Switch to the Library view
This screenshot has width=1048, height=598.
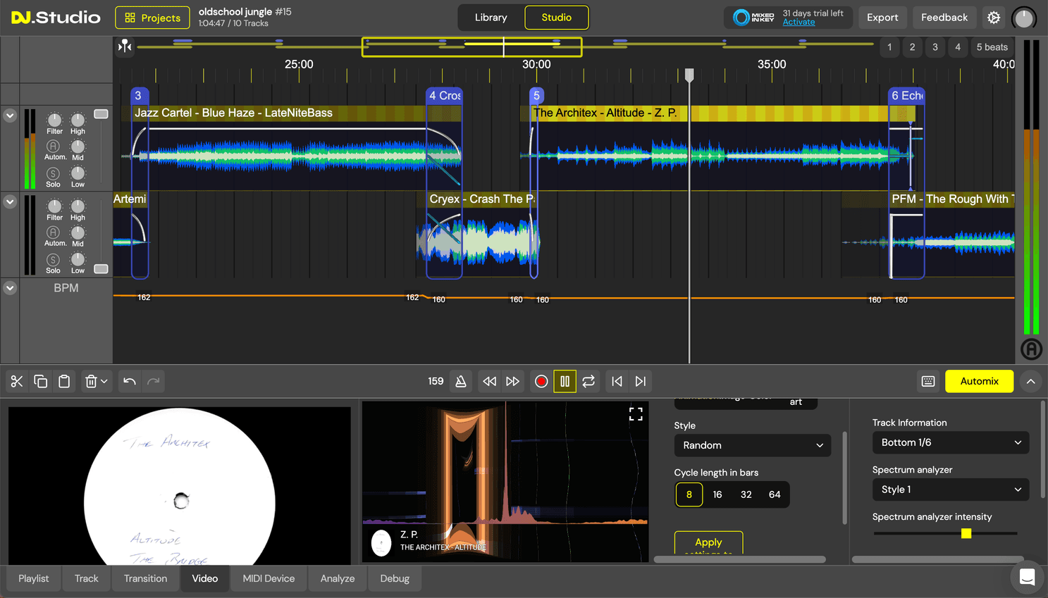(x=491, y=18)
